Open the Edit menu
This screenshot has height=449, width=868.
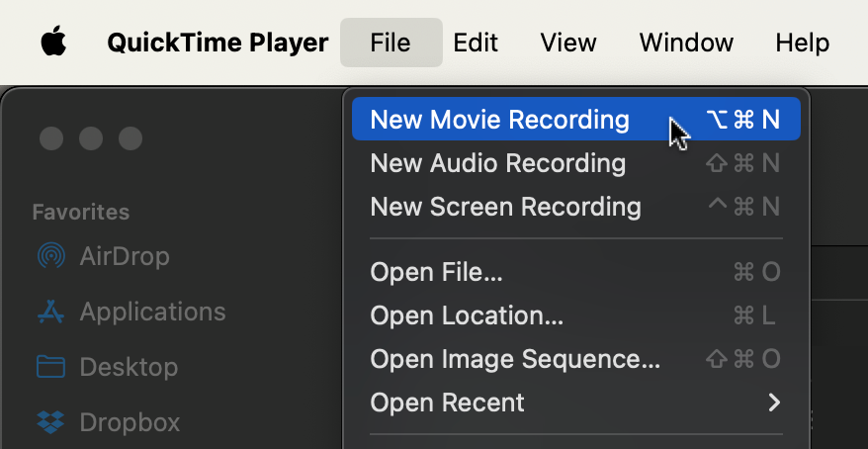(x=476, y=43)
